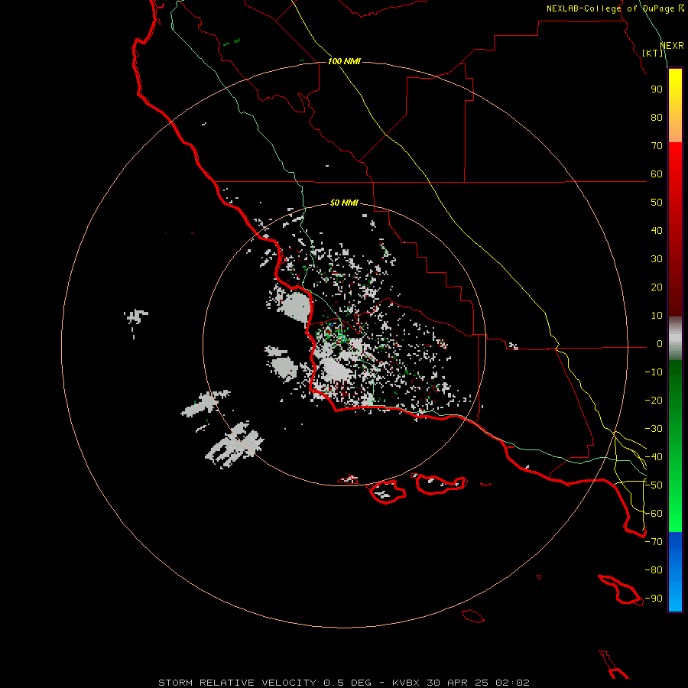Click the KT units label above the color scale
688x688 pixels.
click(653, 53)
